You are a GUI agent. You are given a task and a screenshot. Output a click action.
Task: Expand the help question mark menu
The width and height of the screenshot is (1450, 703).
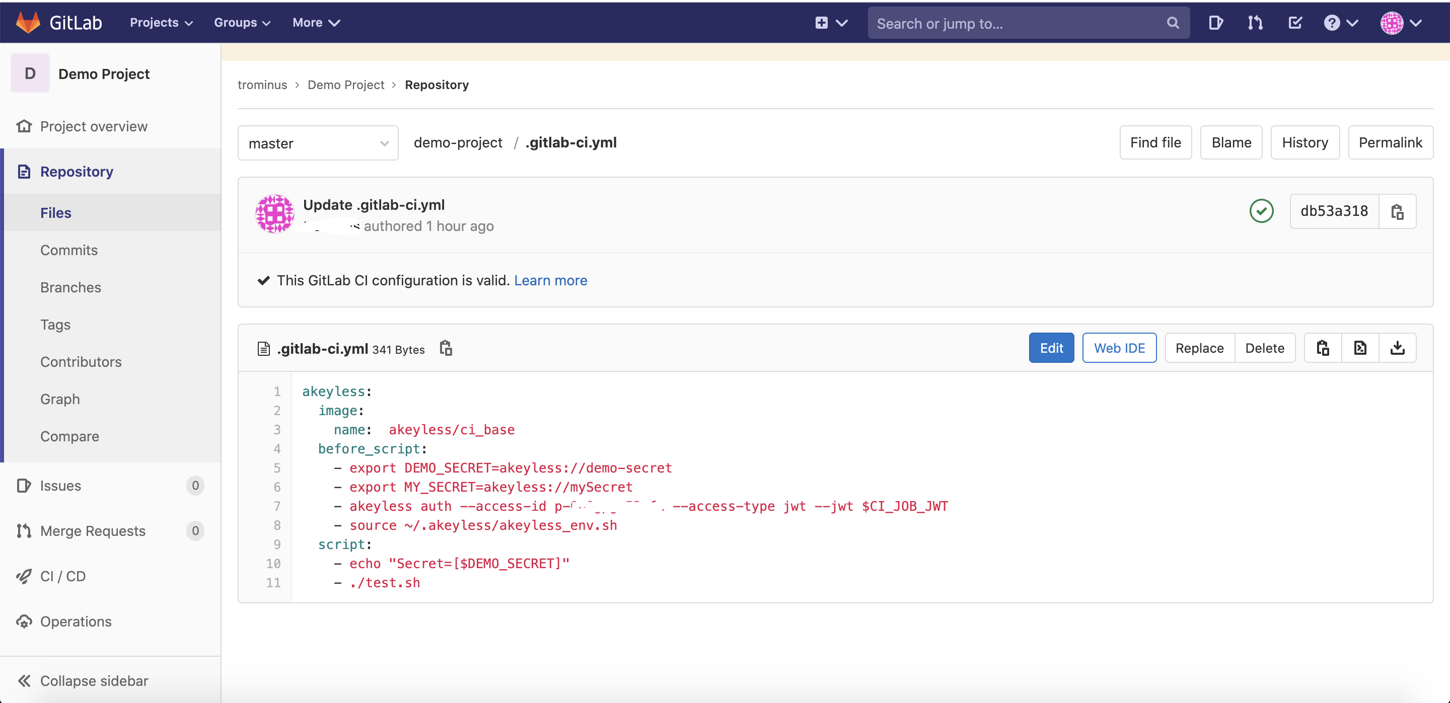tap(1340, 23)
